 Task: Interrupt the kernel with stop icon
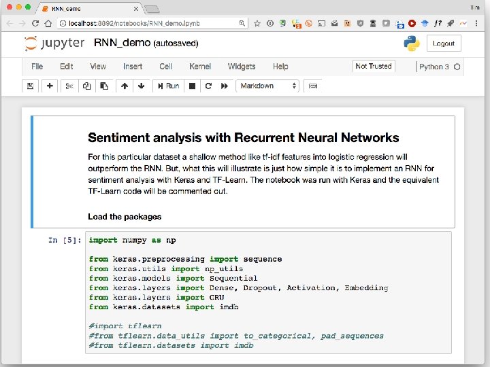tap(192, 86)
